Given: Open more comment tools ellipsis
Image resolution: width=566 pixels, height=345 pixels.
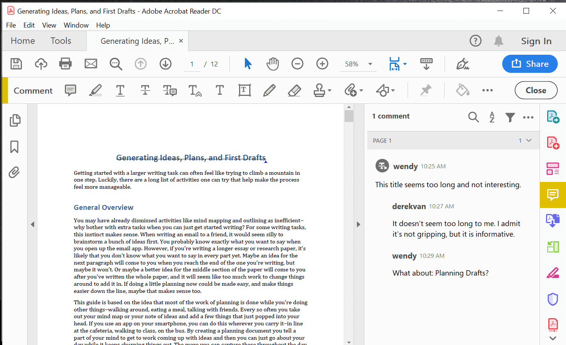Looking at the screenshot, I should point(488,90).
